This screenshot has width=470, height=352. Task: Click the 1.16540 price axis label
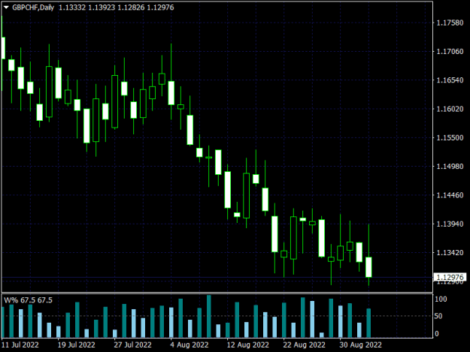[x=450, y=80]
